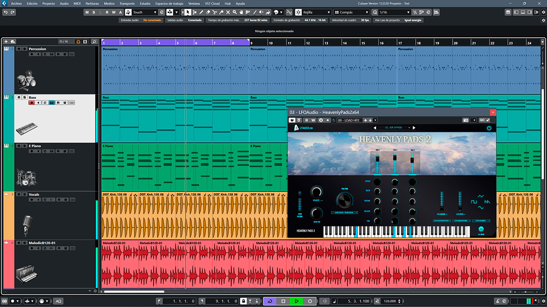Viewport: 547px width, 307px height.
Task: Toggle the global Write automation W button
Action: pyautogui.click(x=114, y=12)
